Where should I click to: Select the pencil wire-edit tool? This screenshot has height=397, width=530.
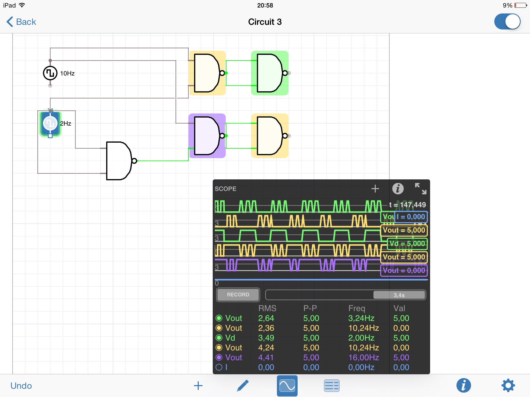(x=242, y=386)
